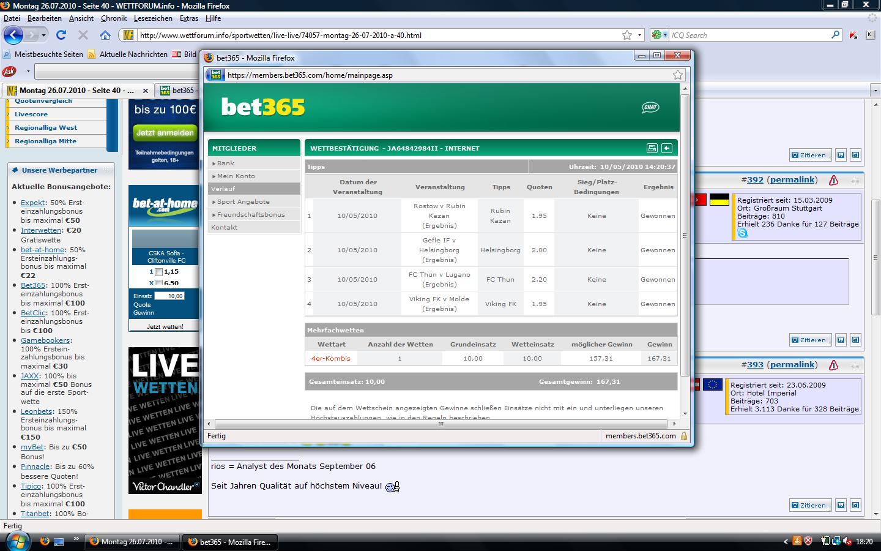881x551 pixels.
Task: Close the Montag 26.07.2010 tab
Action: coord(146,90)
